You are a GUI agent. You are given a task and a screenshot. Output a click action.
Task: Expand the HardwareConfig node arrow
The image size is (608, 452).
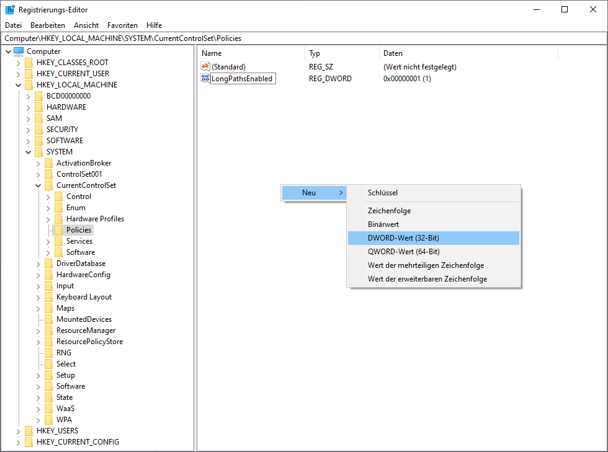point(38,275)
